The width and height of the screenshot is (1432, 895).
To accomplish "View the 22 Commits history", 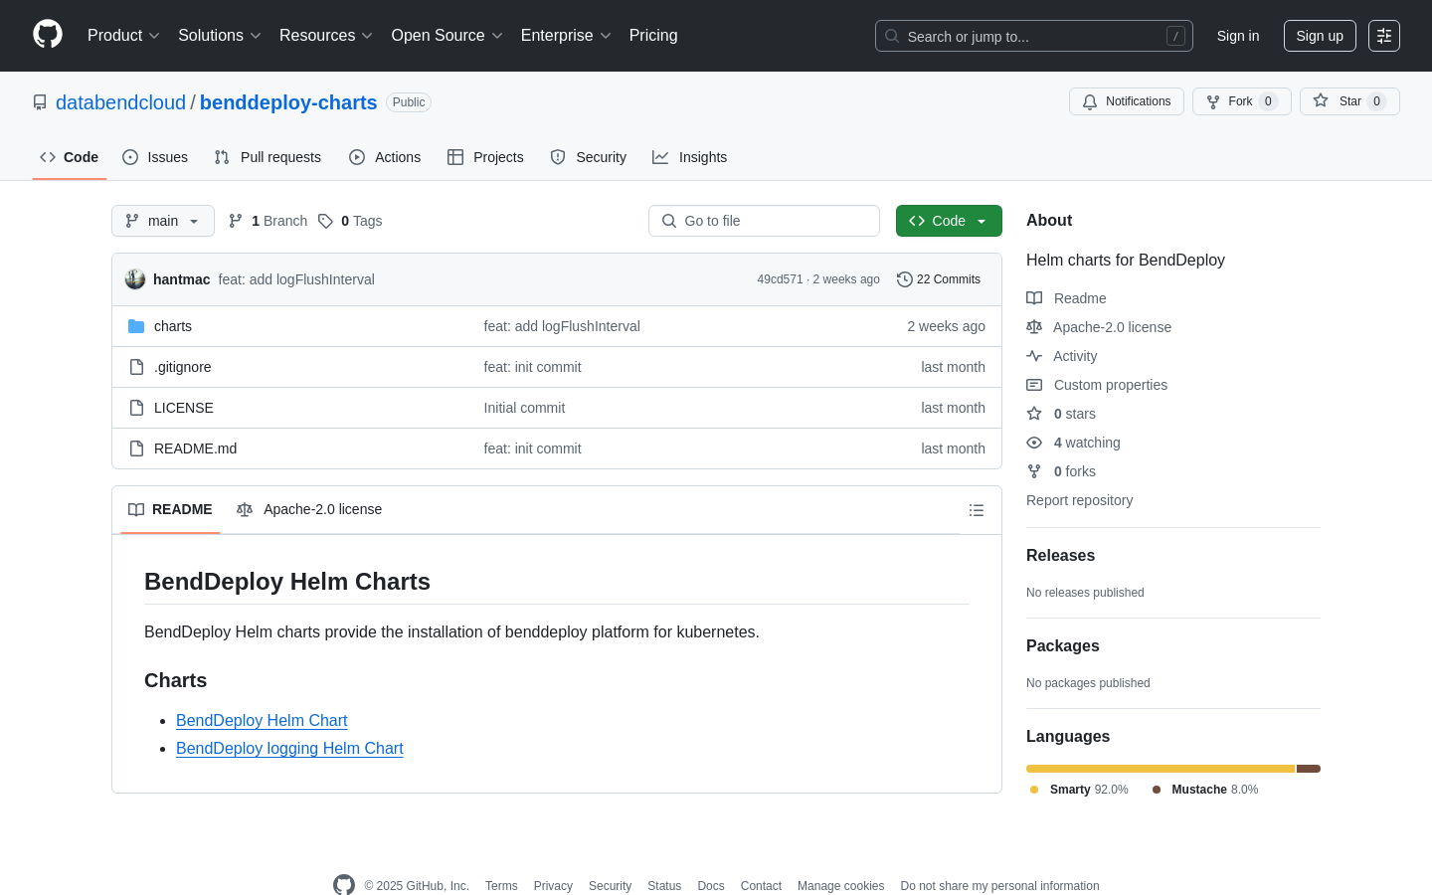I will coord(939,279).
